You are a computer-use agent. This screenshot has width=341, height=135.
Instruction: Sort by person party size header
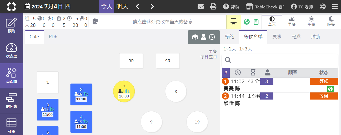[x=268, y=72]
